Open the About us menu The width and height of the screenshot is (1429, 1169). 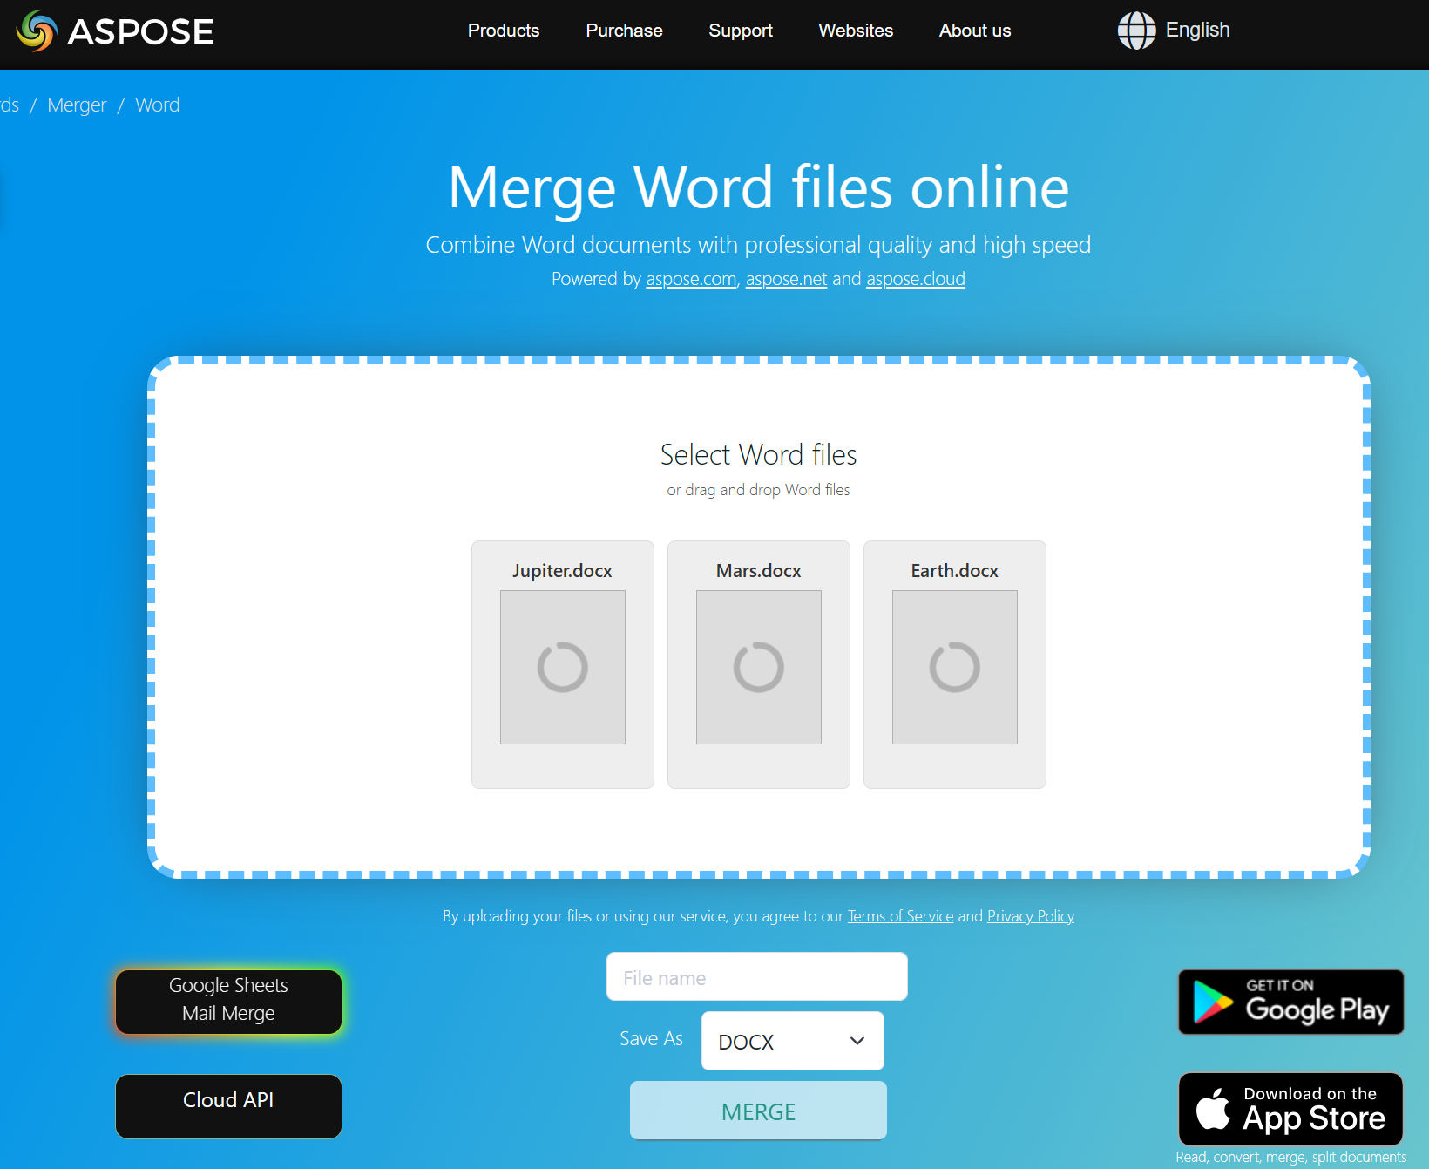pos(975,31)
